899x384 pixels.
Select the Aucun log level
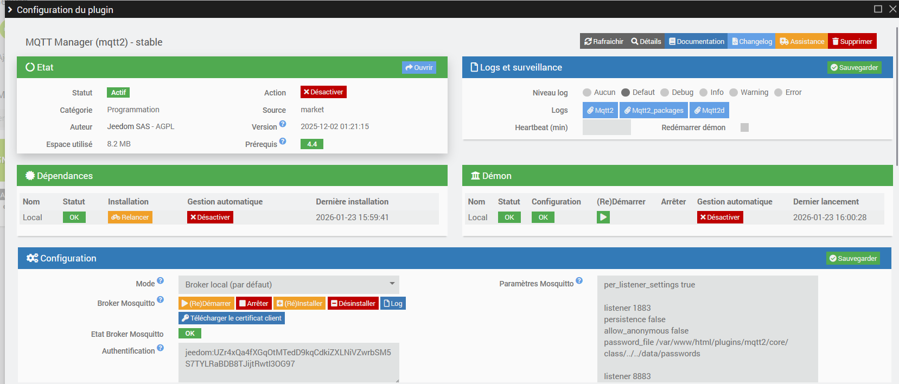coord(586,92)
